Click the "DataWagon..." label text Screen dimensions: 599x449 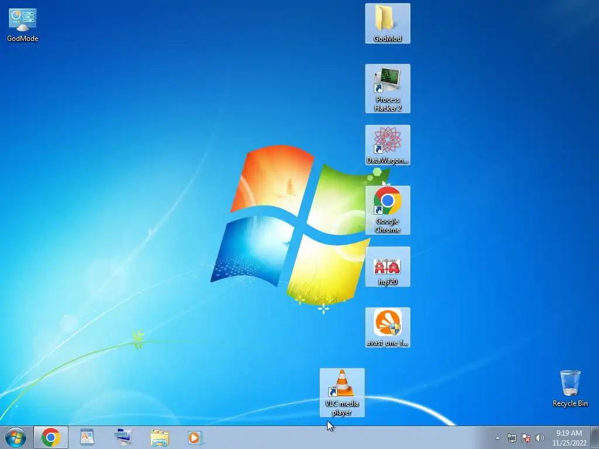(388, 160)
